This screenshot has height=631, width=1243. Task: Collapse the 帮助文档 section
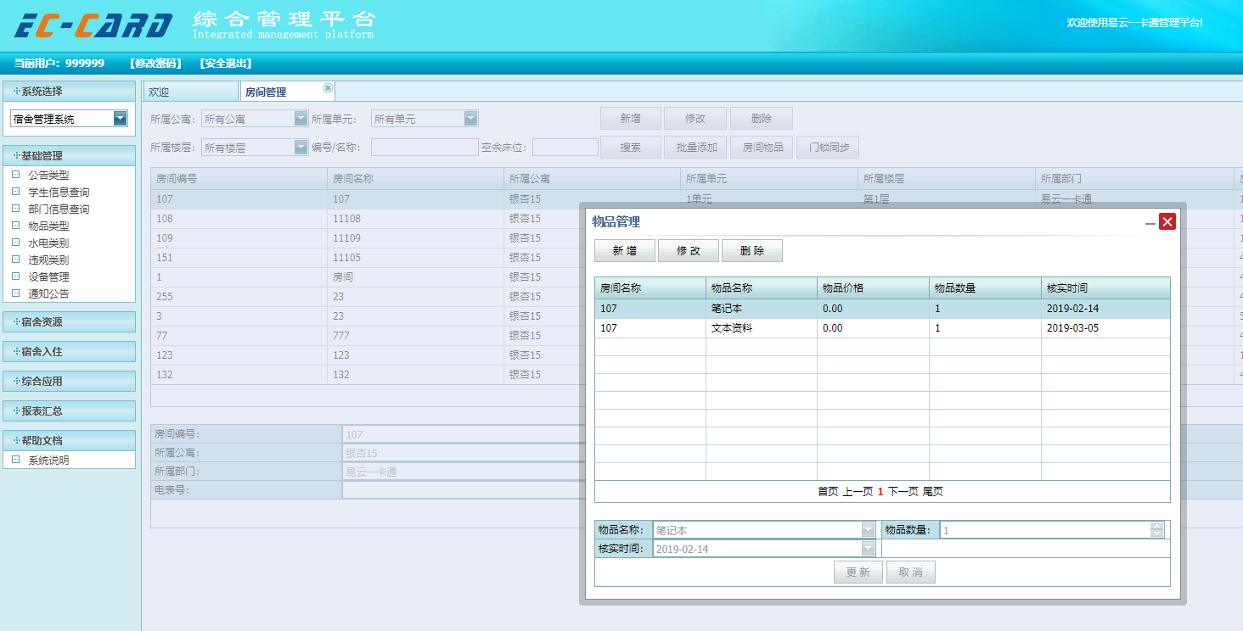[x=69, y=440]
